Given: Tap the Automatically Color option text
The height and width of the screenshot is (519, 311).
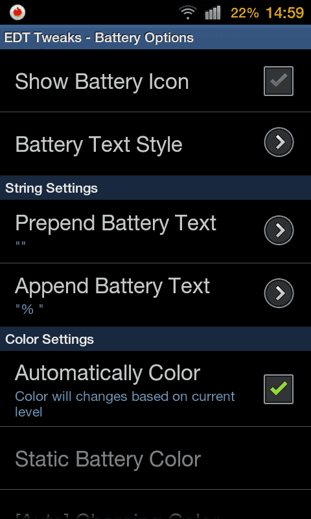Looking at the screenshot, I should [108, 374].
